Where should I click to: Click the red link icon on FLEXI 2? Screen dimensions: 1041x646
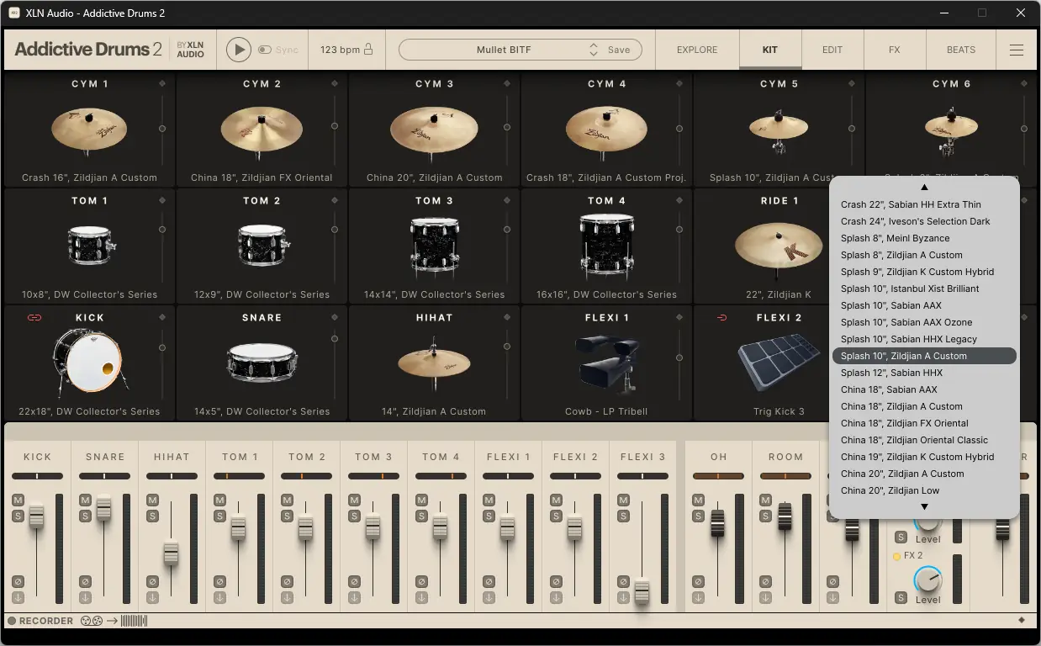721,317
